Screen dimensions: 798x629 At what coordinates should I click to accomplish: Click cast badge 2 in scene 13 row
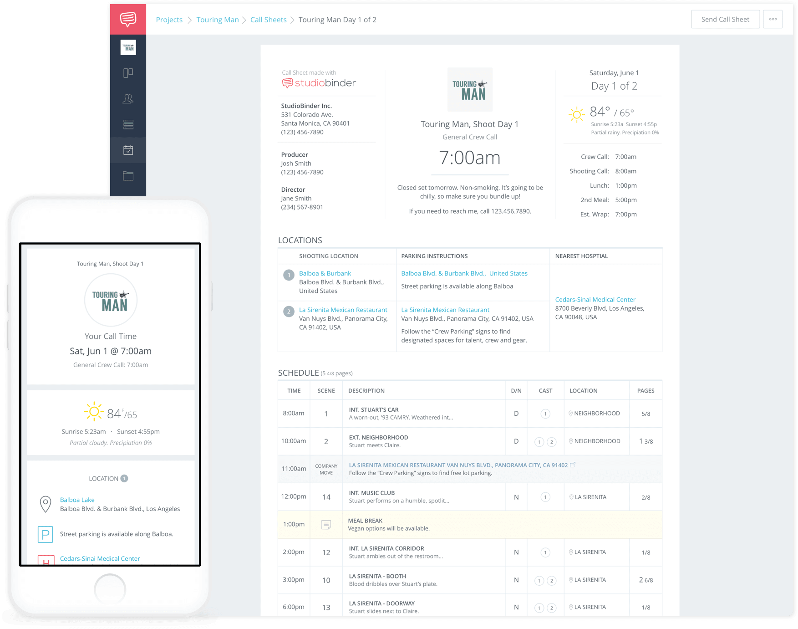(x=551, y=608)
